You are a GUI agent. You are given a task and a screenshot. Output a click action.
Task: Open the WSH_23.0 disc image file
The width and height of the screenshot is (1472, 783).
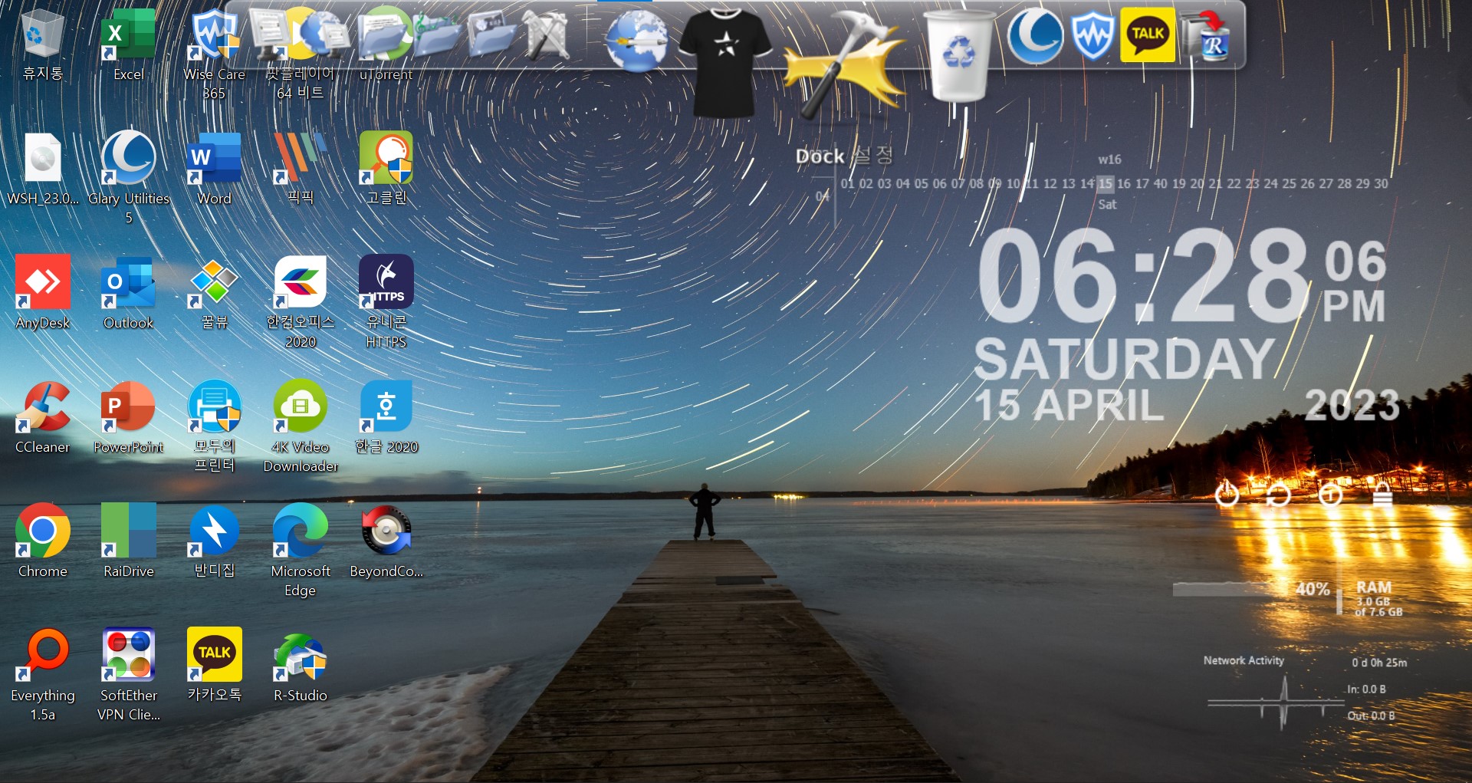pyautogui.click(x=42, y=169)
